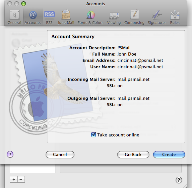Click the Create button
The image size is (192, 188).
click(x=169, y=155)
